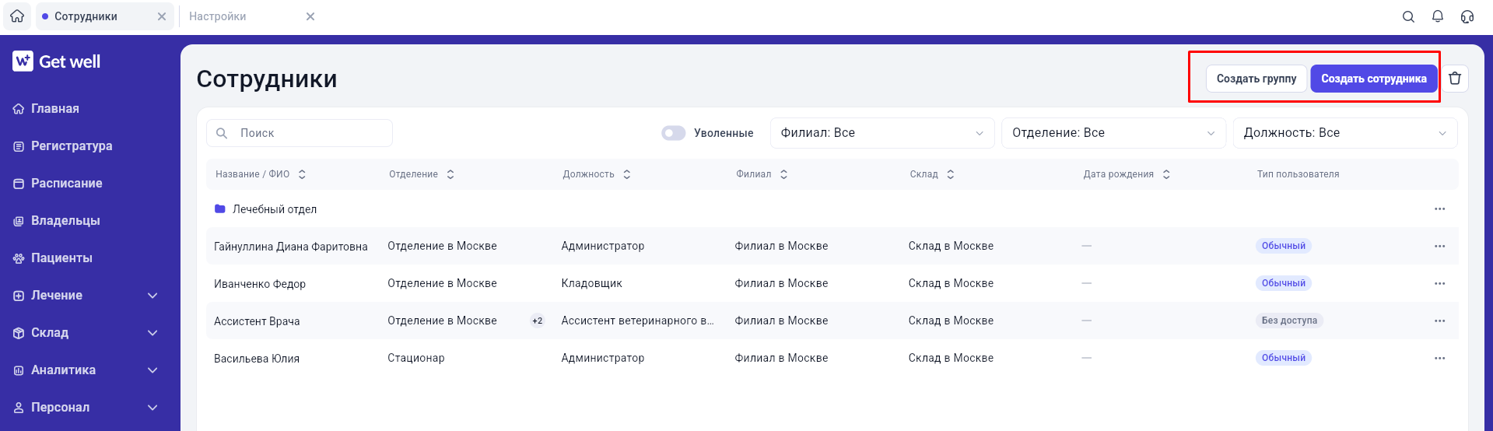This screenshot has height=431, width=1493.
Task: Click the trash bin icon
Action: point(1455,79)
